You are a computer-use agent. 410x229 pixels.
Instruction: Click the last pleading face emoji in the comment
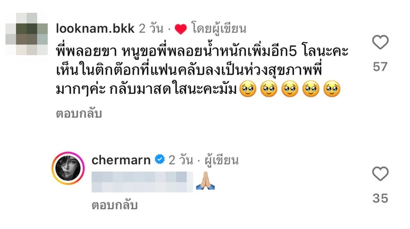pyautogui.click(x=332, y=90)
